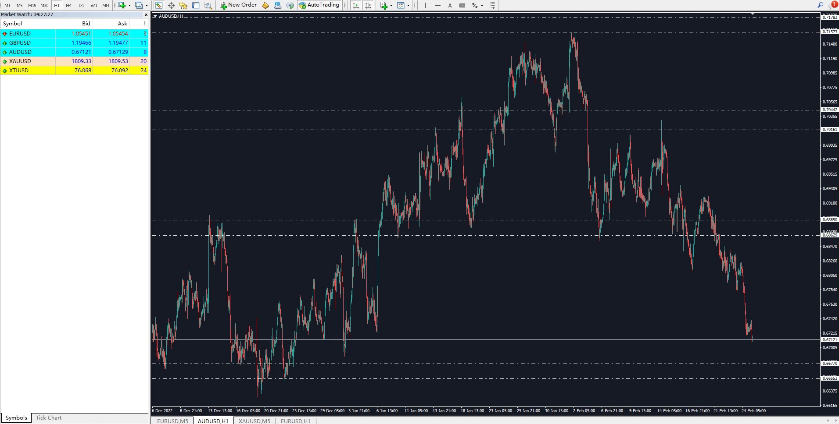Open the indicators list icon
The height and width of the screenshot is (424, 839).
(x=384, y=5)
